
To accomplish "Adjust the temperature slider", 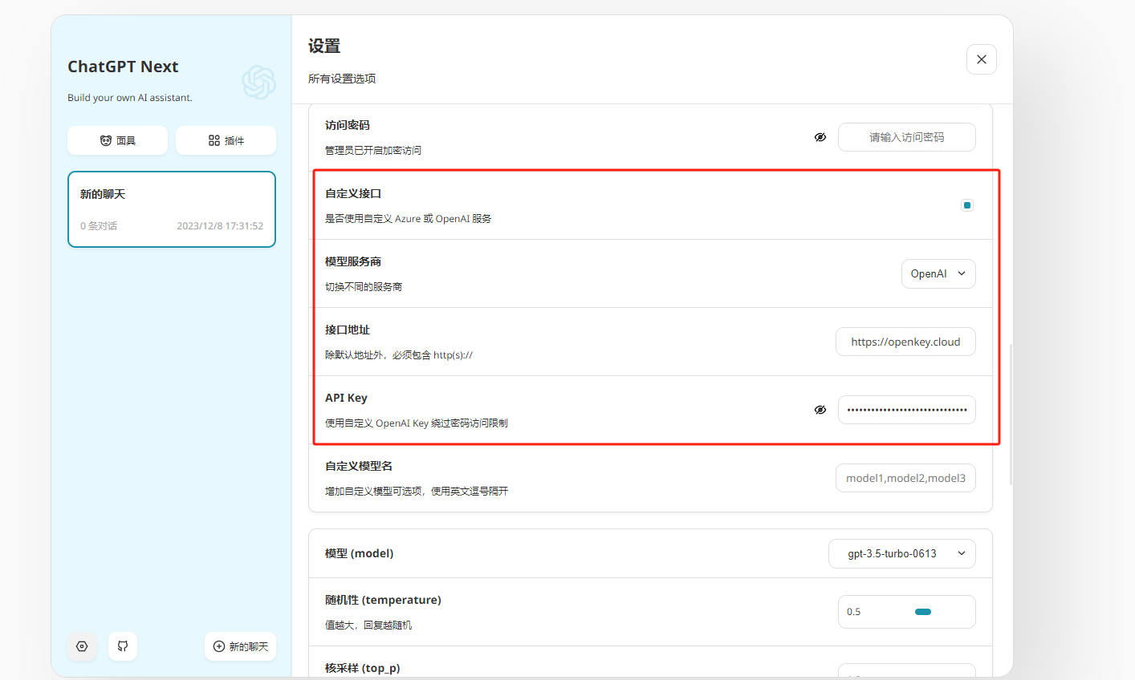I will pyautogui.click(x=923, y=612).
